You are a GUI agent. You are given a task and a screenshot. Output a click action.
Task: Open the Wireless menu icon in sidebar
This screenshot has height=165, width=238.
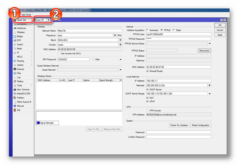pos(15,32)
